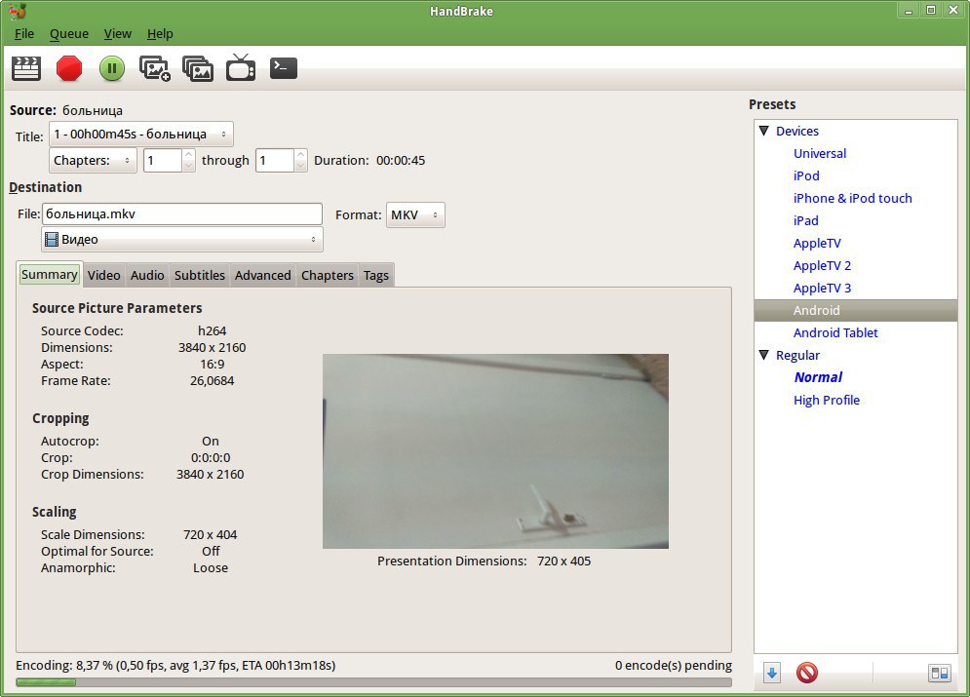This screenshot has width=970, height=697.
Task: Save new preset blue arrow icon
Action: click(x=772, y=673)
